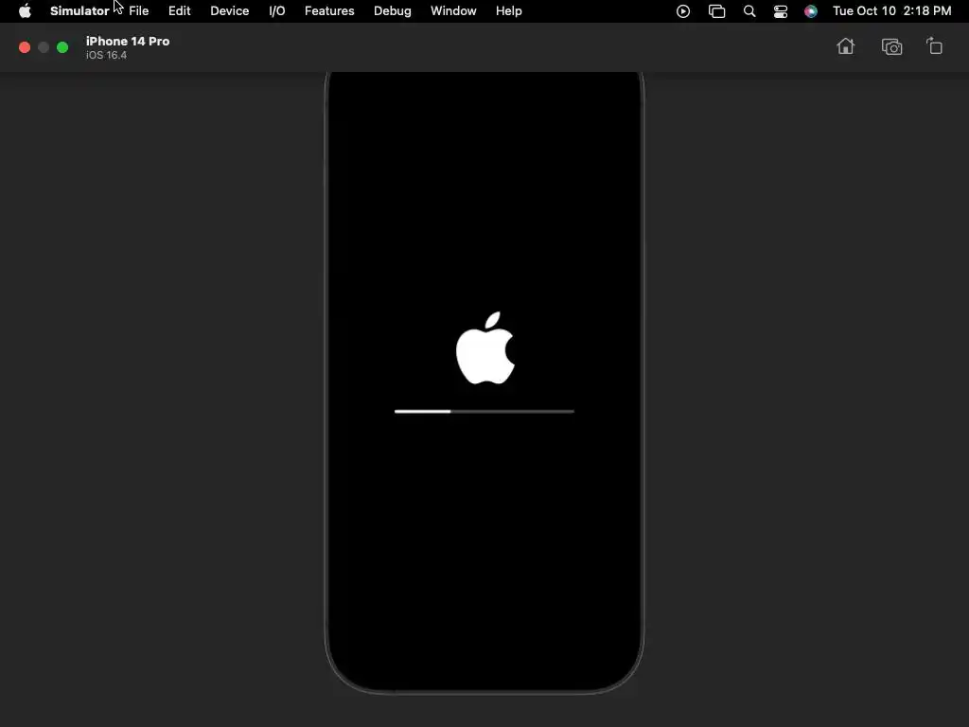Open the stacked windows menu bar icon
The image size is (969, 727).
716,11
